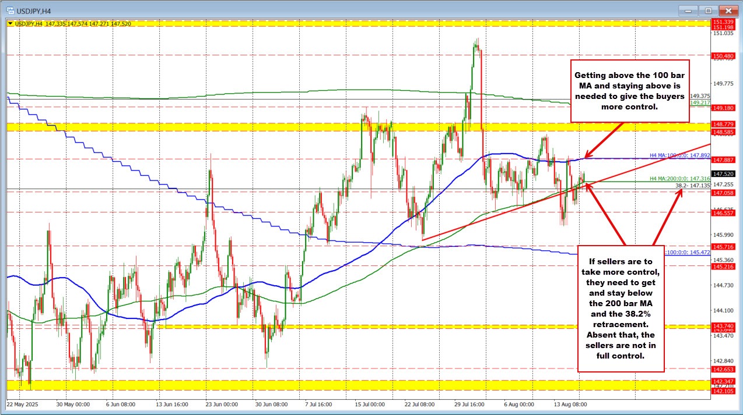Image resolution: width=743 pixels, height=415 pixels.
Task: Click the red 143.740 price level label
Action: (723, 325)
